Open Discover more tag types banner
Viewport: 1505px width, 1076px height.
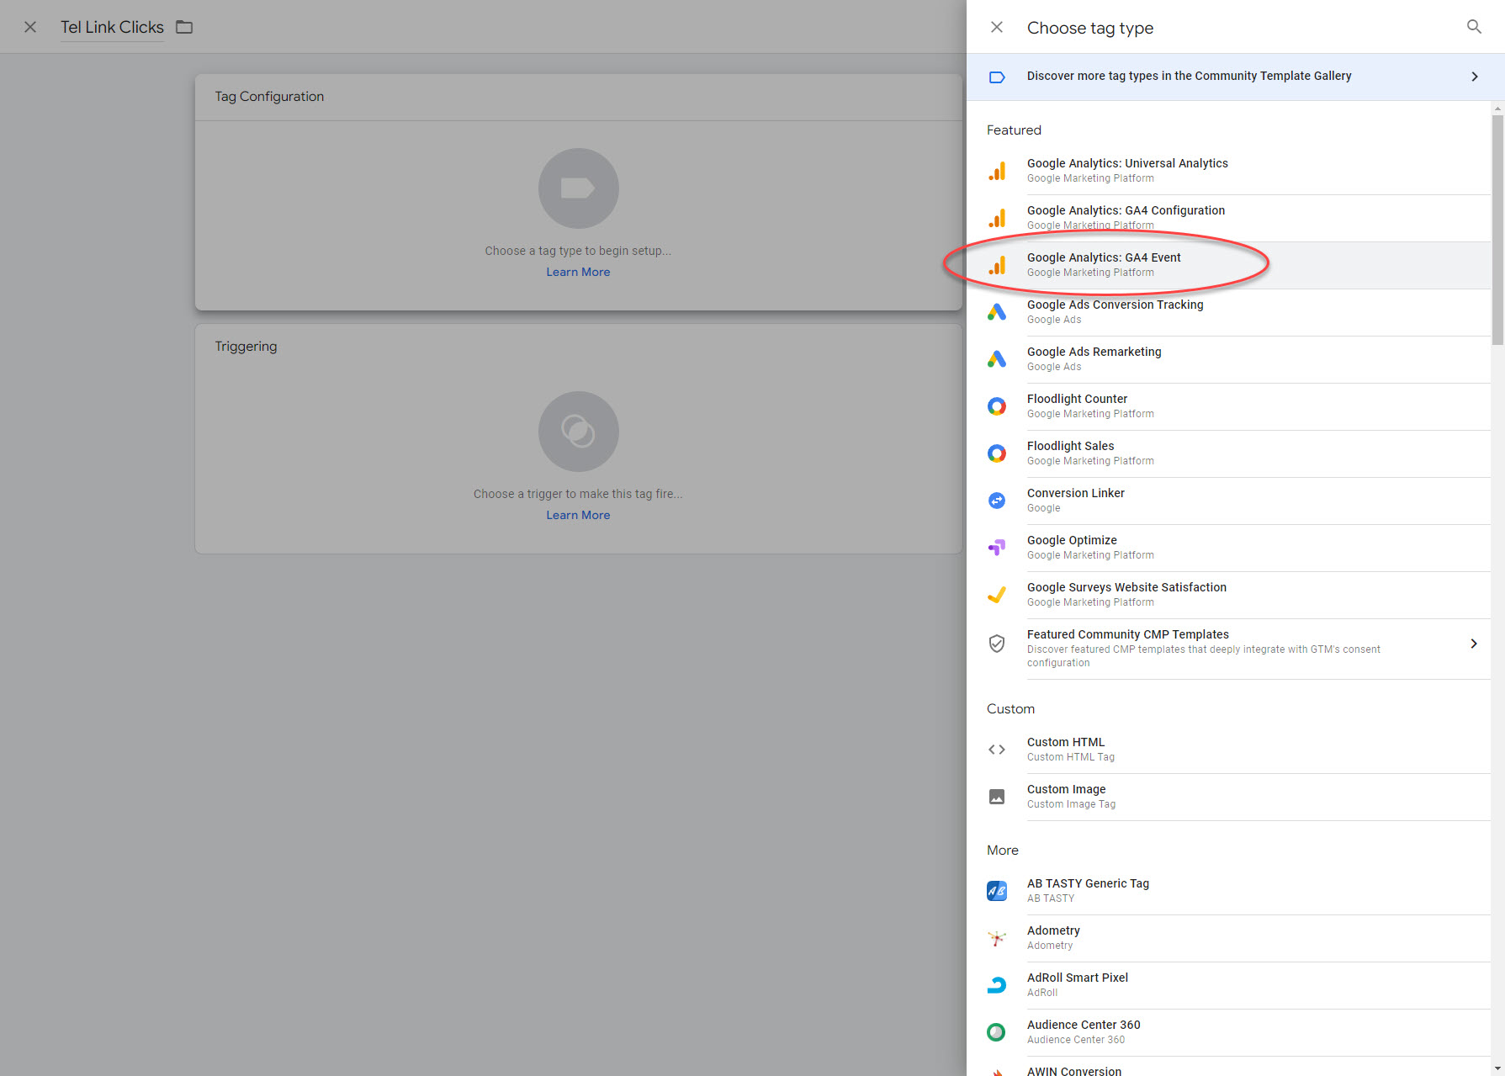(1189, 77)
